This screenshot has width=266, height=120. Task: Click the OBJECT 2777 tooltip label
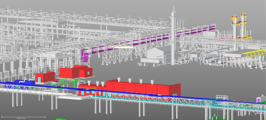[120, 46]
